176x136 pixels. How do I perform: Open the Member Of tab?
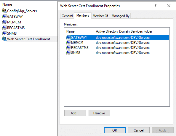(100, 16)
